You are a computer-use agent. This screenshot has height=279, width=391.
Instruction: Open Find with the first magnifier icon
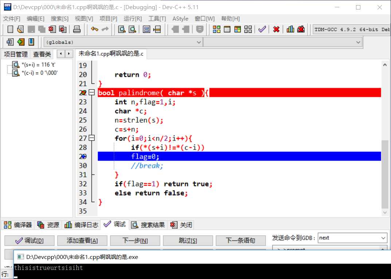coord(122,30)
